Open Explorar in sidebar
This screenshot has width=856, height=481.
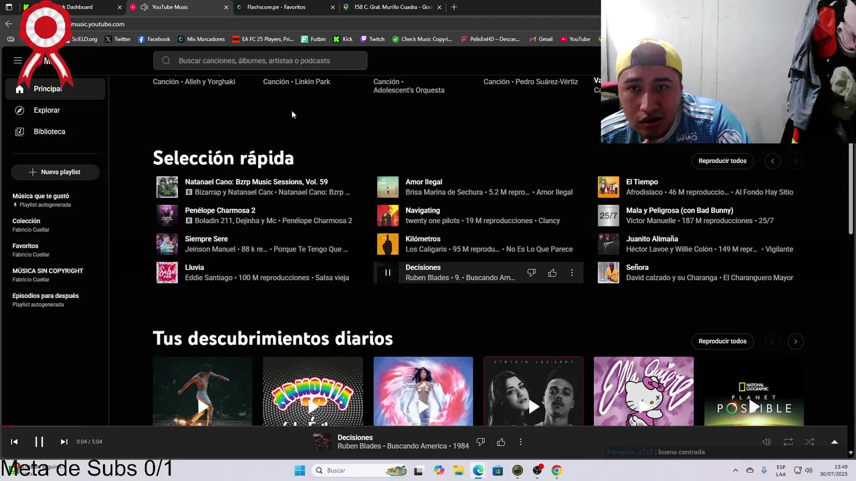(x=56, y=110)
